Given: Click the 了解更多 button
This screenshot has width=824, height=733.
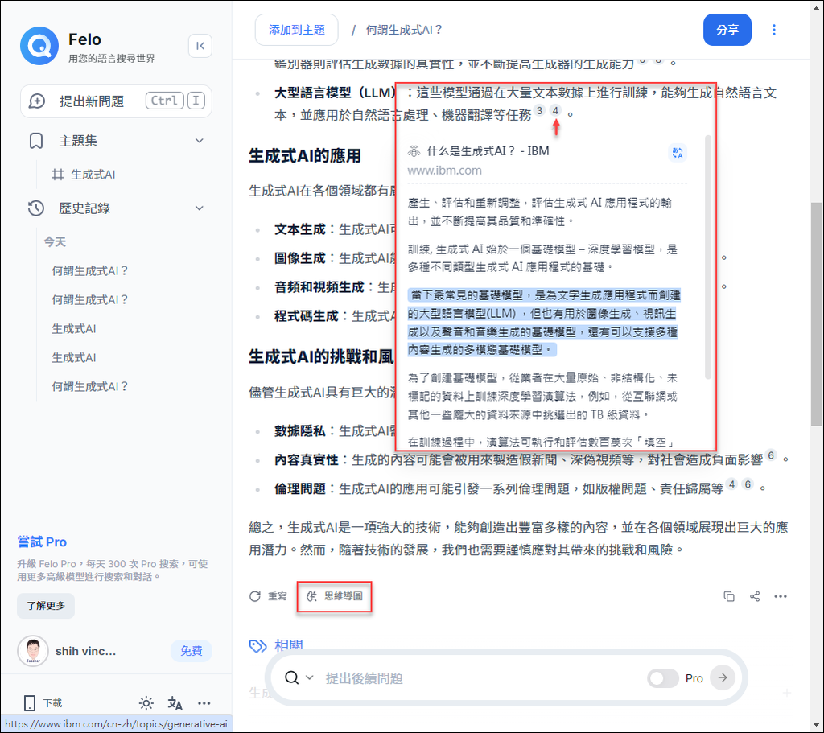Looking at the screenshot, I should (x=46, y=606).
